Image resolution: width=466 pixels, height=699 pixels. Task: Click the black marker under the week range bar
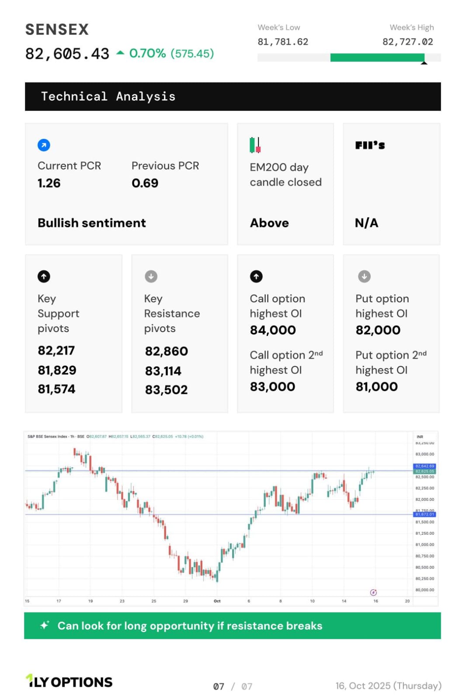coord(424,63)
